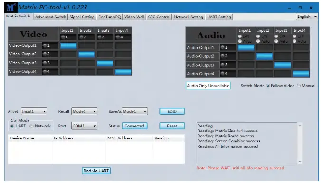
Task: Click log panel scrollbar down arrow
Action: [300, 161]
